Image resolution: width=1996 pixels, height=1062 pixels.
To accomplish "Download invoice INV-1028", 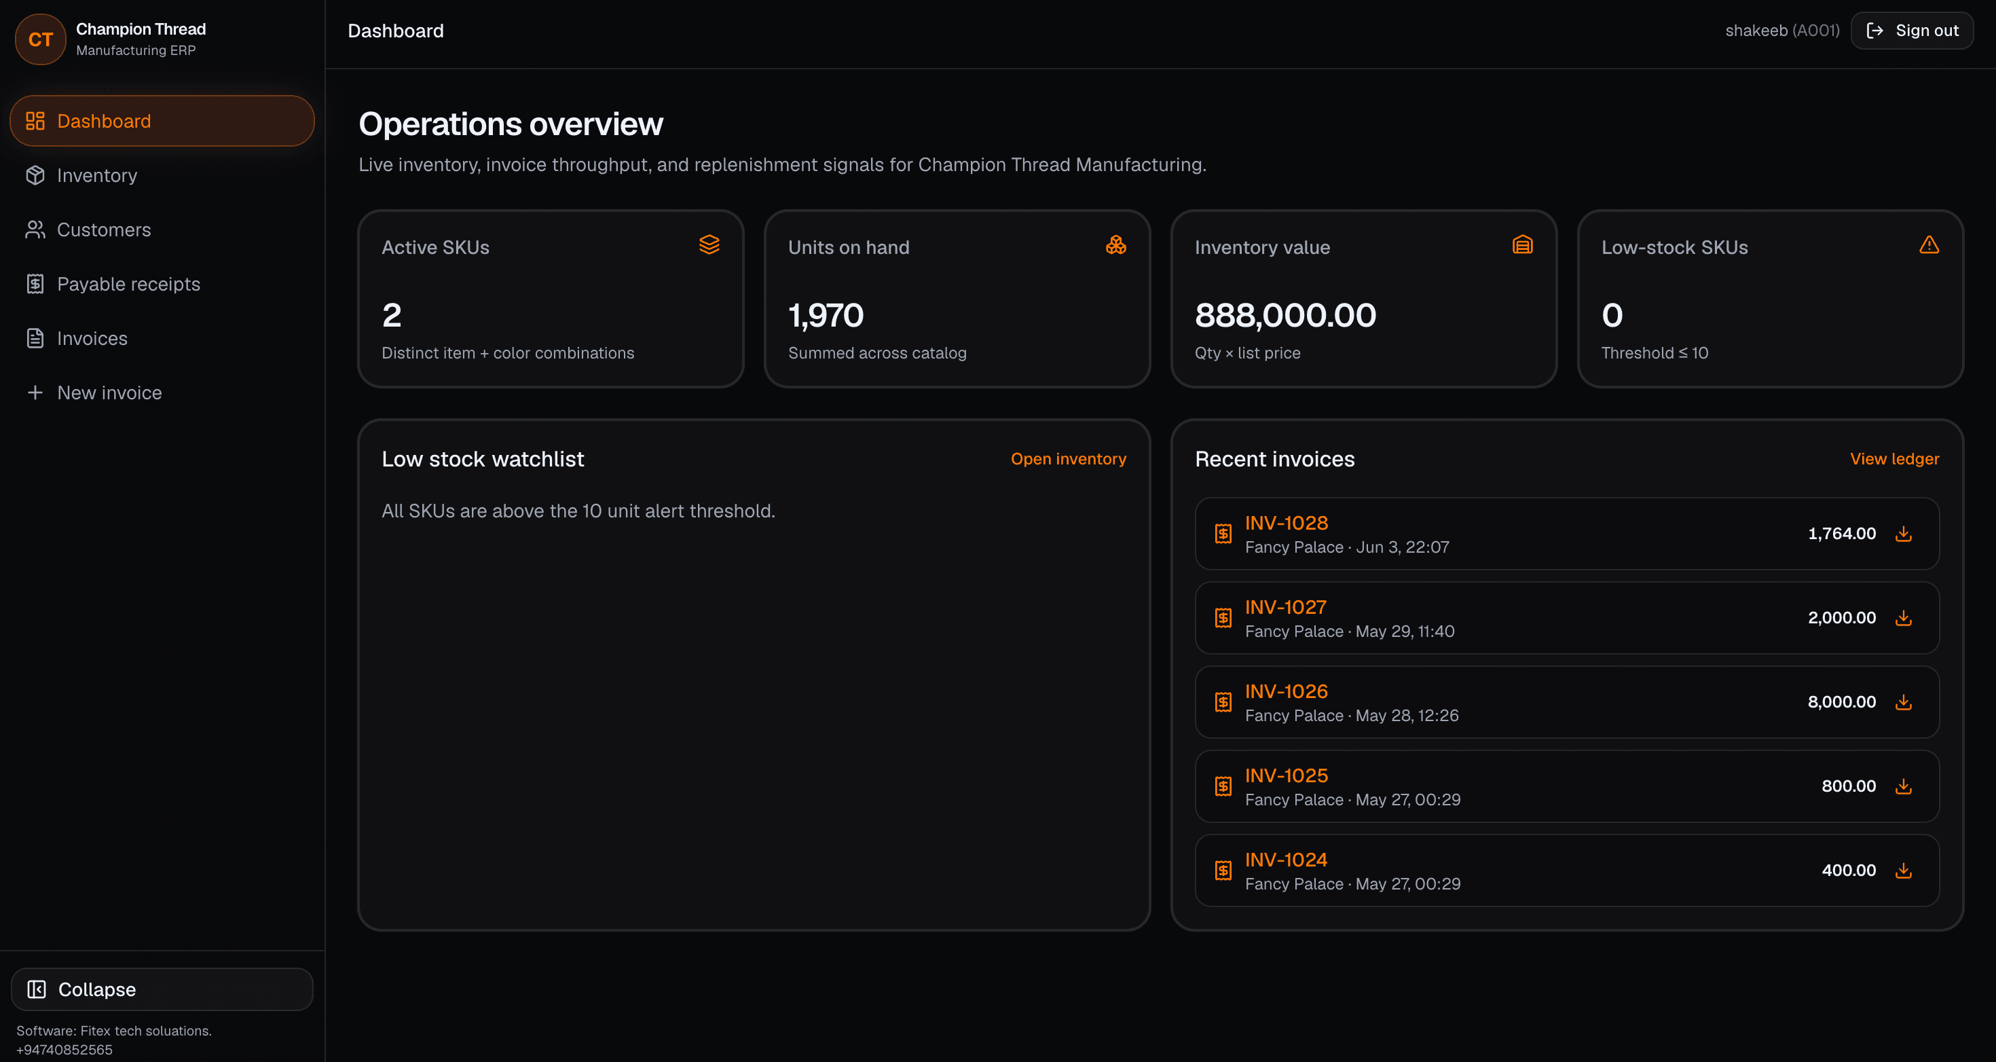I will click(x=1904, y=533).
